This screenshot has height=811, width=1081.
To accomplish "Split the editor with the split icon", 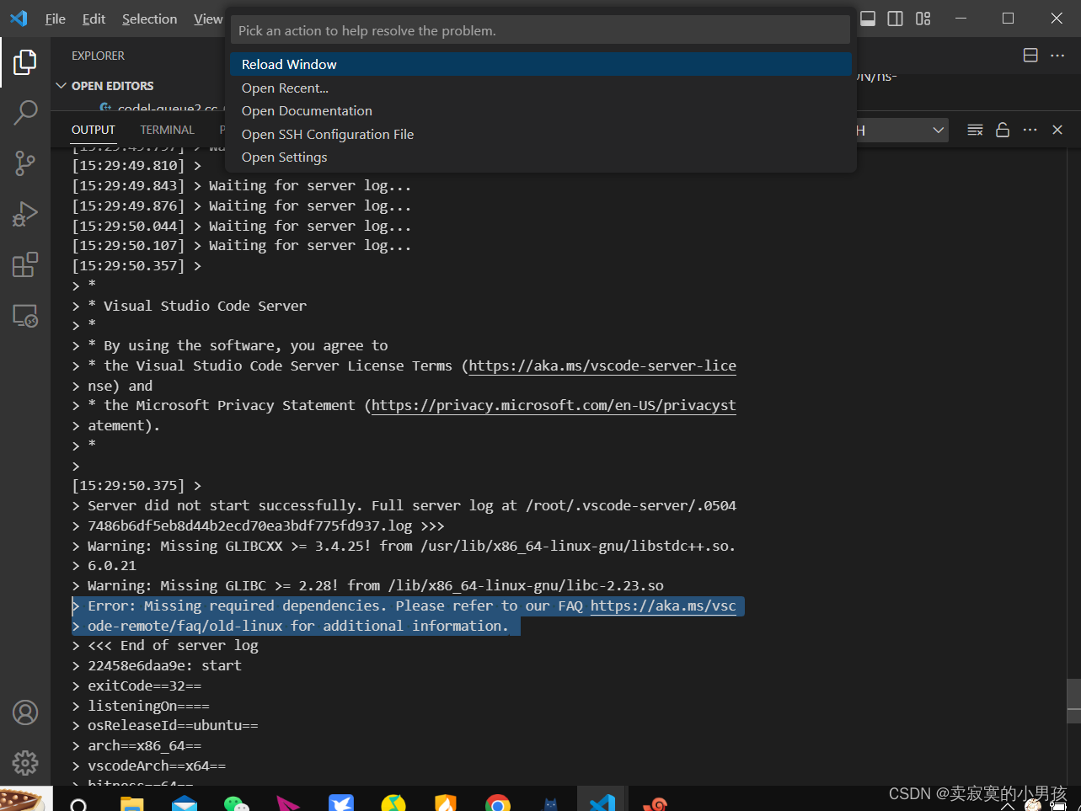I will (x=1030, y=55).
